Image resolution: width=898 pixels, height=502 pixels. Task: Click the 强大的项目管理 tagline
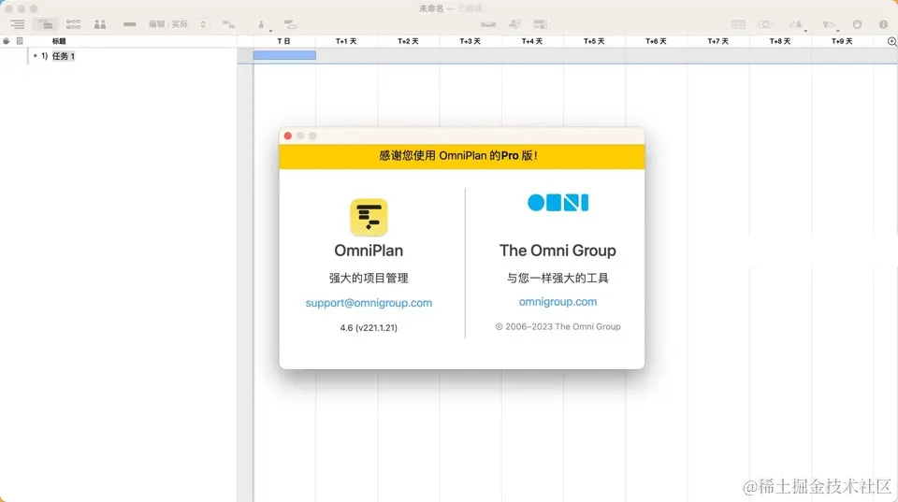(x=369, y=279)
